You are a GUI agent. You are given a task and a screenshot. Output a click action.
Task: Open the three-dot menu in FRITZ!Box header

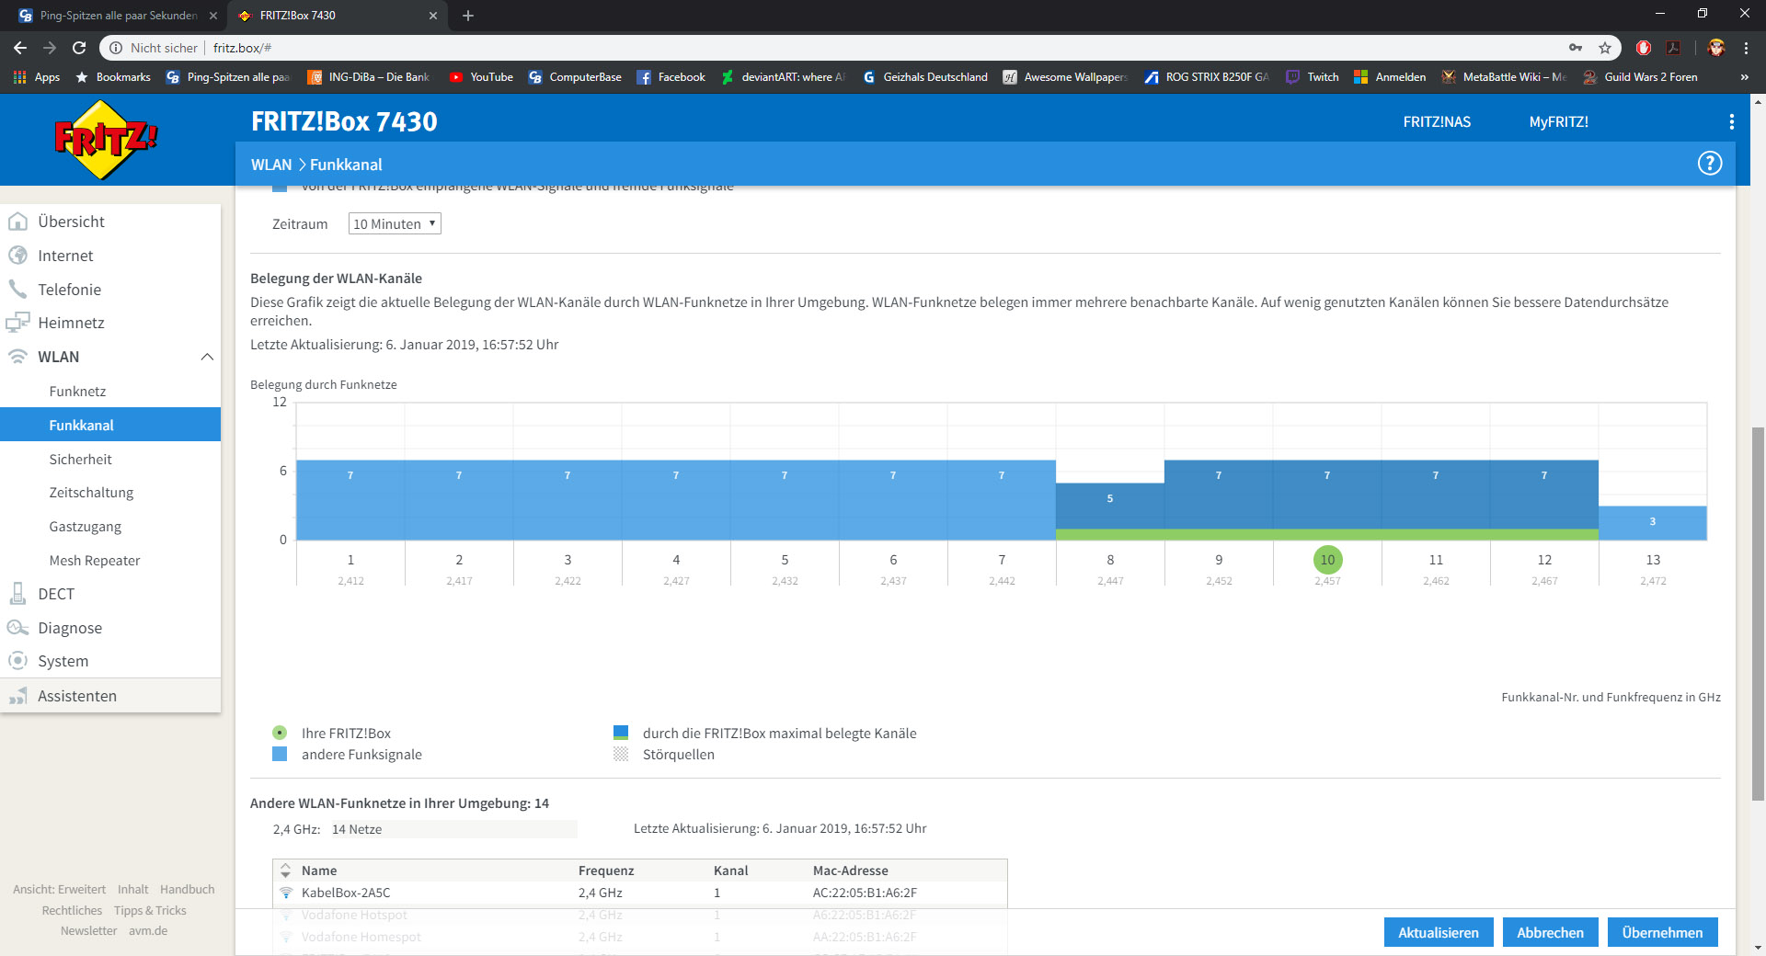1731,121
